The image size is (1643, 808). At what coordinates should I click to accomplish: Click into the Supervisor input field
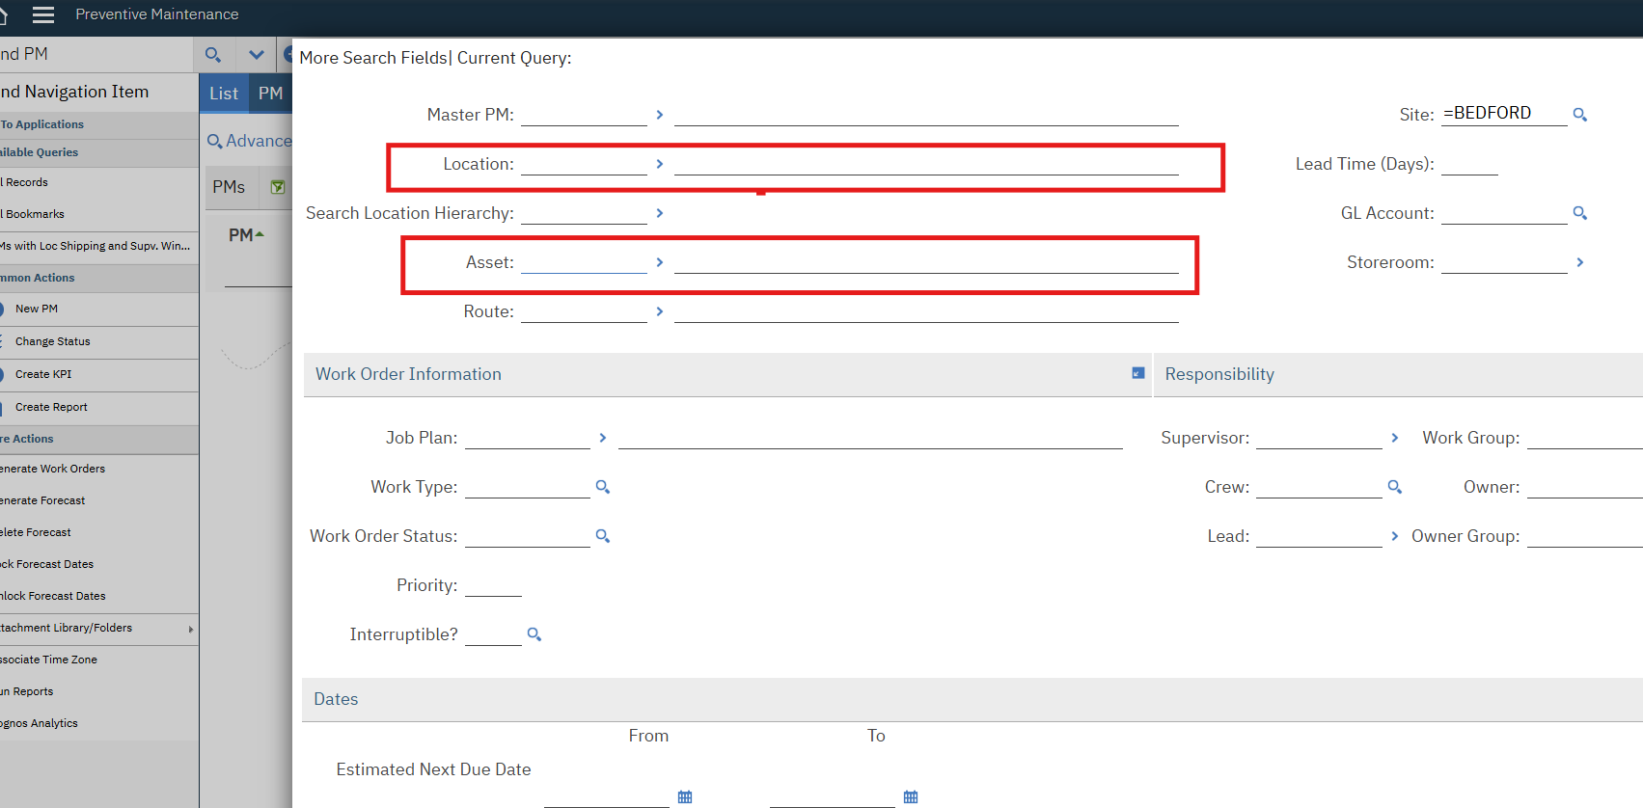[x=1319, y=438]
